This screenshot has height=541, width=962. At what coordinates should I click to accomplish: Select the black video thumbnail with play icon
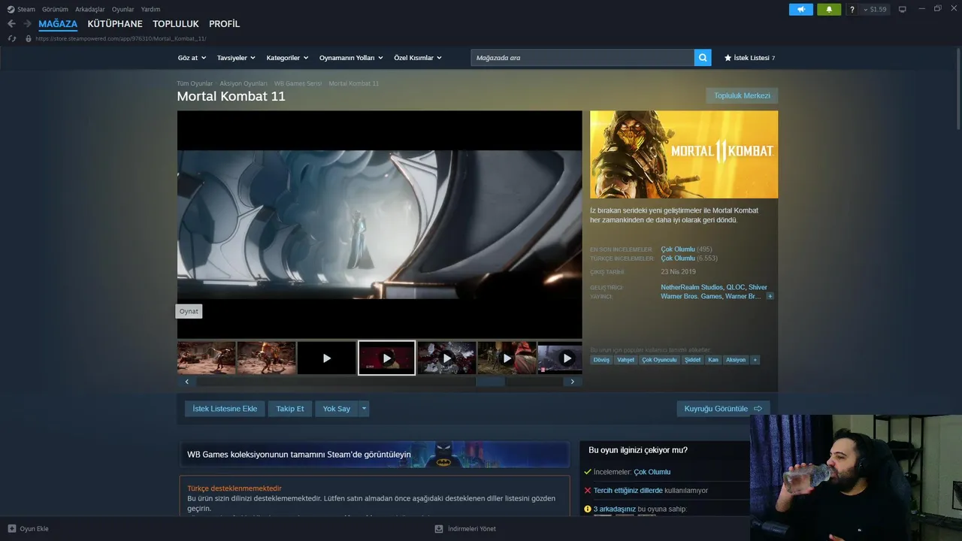pos(326,358)
